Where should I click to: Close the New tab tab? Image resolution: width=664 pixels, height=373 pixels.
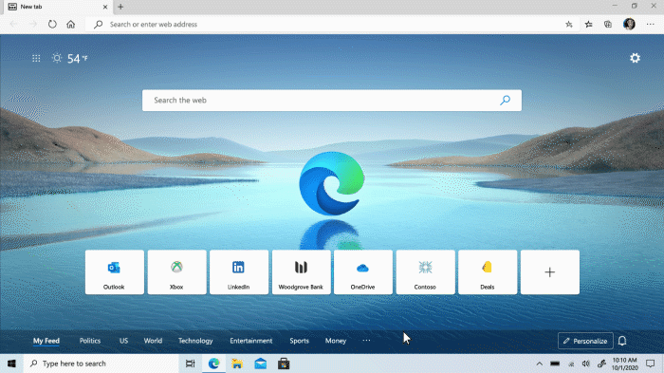point(105,7)
